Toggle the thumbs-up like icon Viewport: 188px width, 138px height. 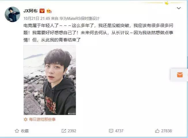[157, 131]
